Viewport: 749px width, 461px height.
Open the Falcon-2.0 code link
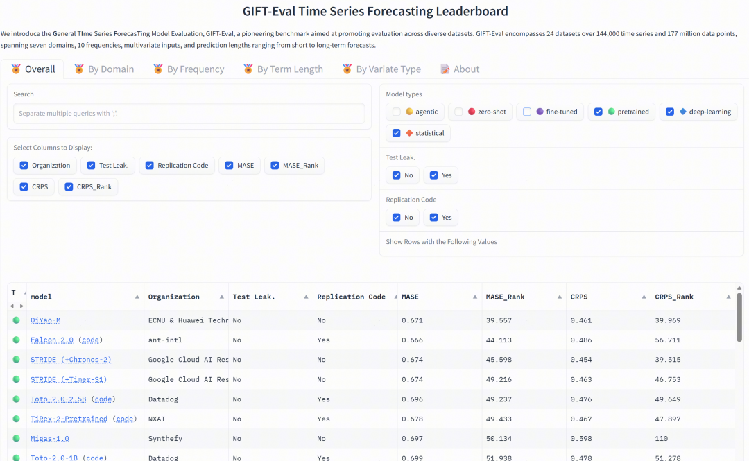click(x=90, y=340)
